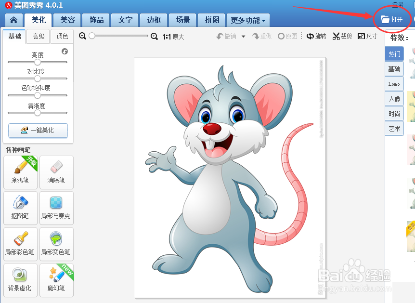Switch to the 拼图 tab

coord(212,20)
